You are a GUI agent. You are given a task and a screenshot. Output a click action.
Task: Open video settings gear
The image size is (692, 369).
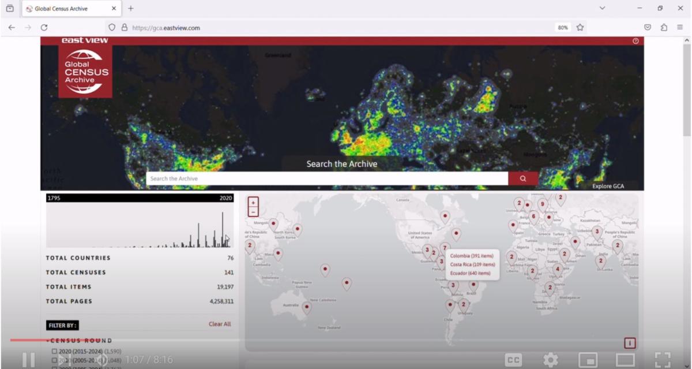tap(550, 360)
